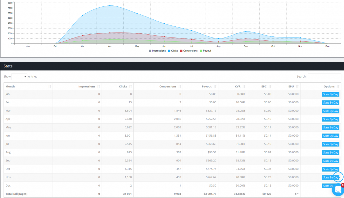Open Stats By Day for January
Viewport: 344px width, 198px height.
(x=330, y=94)
